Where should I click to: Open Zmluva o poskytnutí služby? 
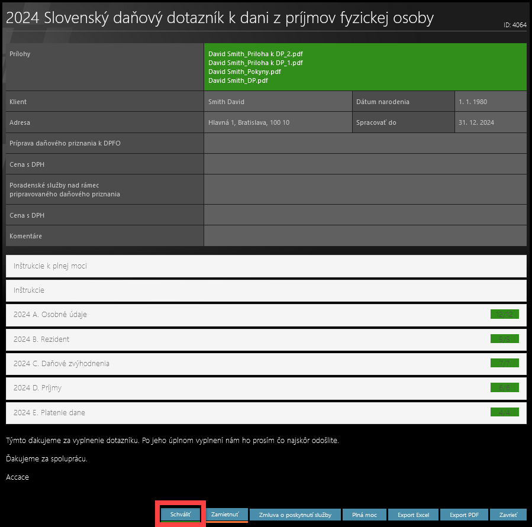point(295,515)
